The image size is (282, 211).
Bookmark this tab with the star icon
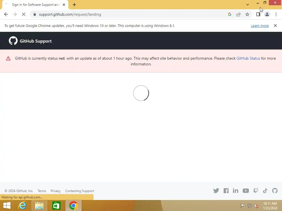(x=247, y=14)
